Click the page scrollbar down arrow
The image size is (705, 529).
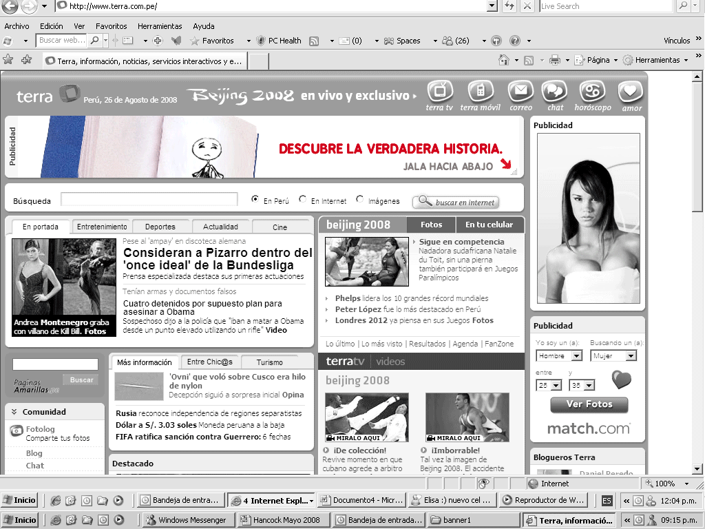(697, 468)
